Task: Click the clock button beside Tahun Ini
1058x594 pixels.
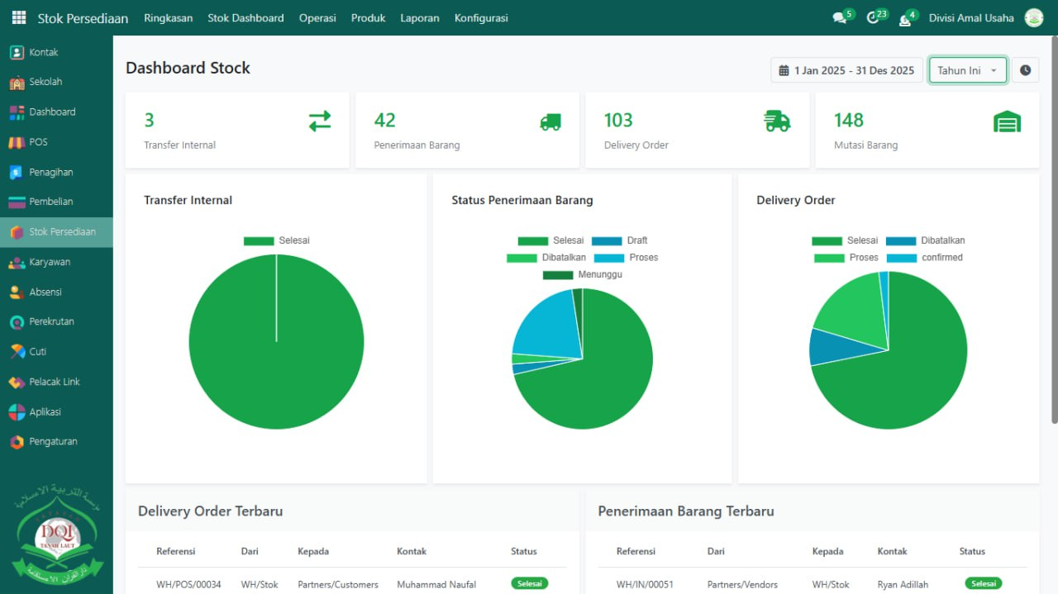Action: coord(1025,70)
